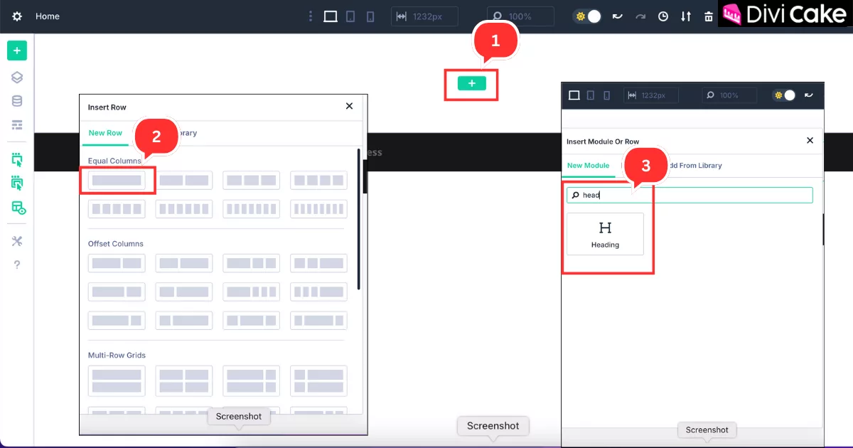Close the Insert Row dialog
Screen dimensions: 853x448
(349, 106)
